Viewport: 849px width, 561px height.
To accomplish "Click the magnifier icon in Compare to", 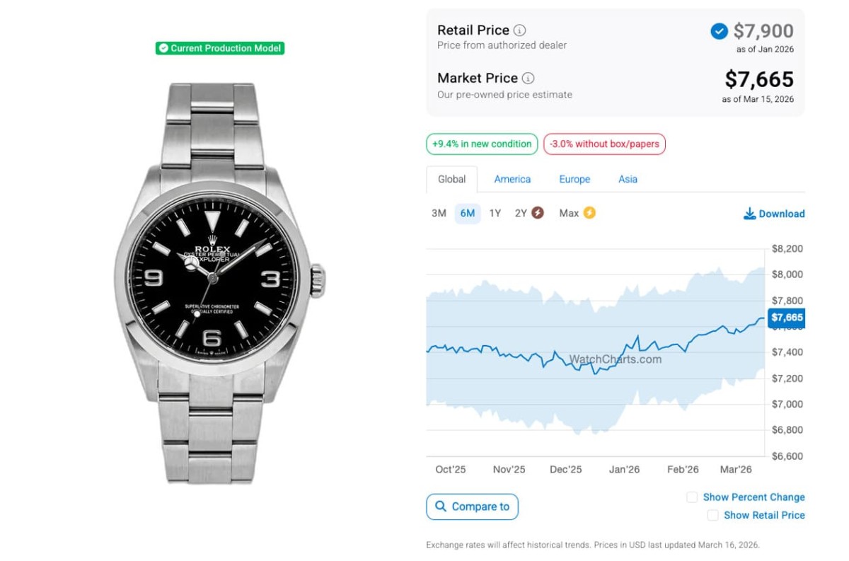I will pos(441,507).
